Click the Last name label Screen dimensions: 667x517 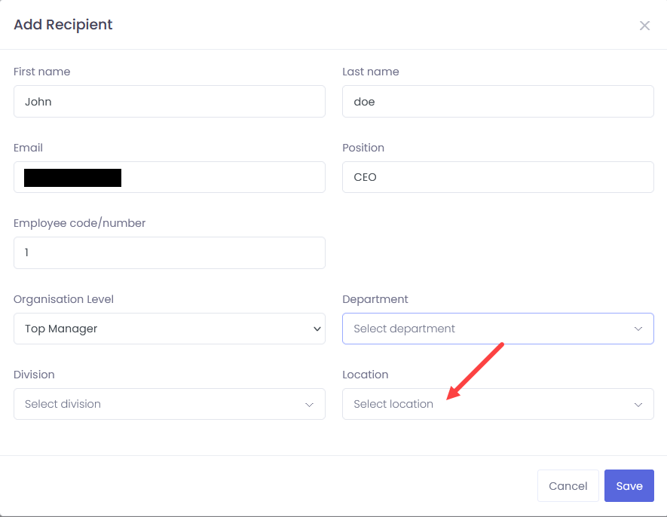tap(371, 72)
